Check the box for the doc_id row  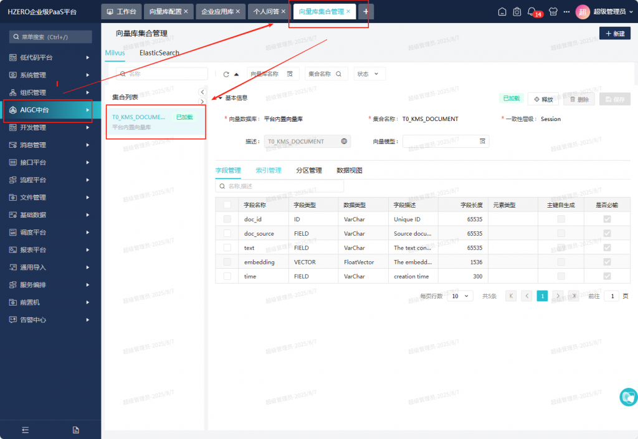(x=227, y=219)
